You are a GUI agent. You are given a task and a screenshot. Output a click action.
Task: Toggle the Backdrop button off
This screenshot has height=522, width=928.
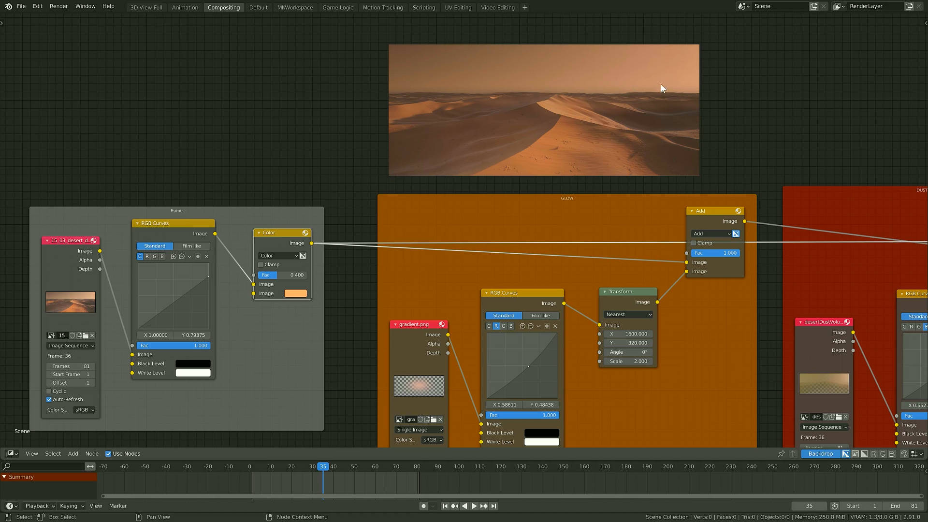821,454
